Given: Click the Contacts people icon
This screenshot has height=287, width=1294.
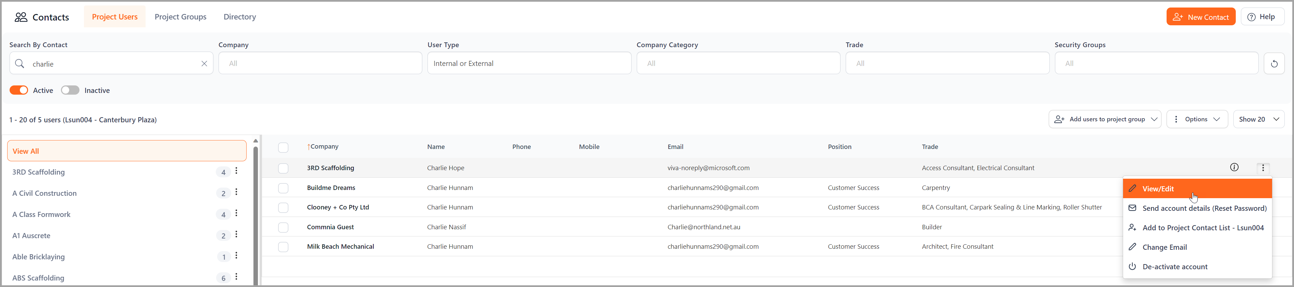Looking at the screenshot, I should [x=21, y=17].
